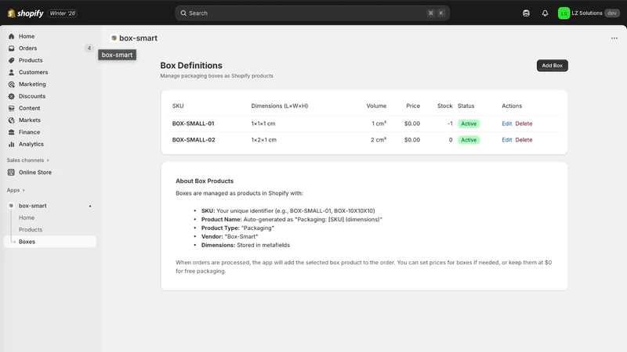Click the search magnifier icon
The image size is (627, 352).
tap(183, 13)
